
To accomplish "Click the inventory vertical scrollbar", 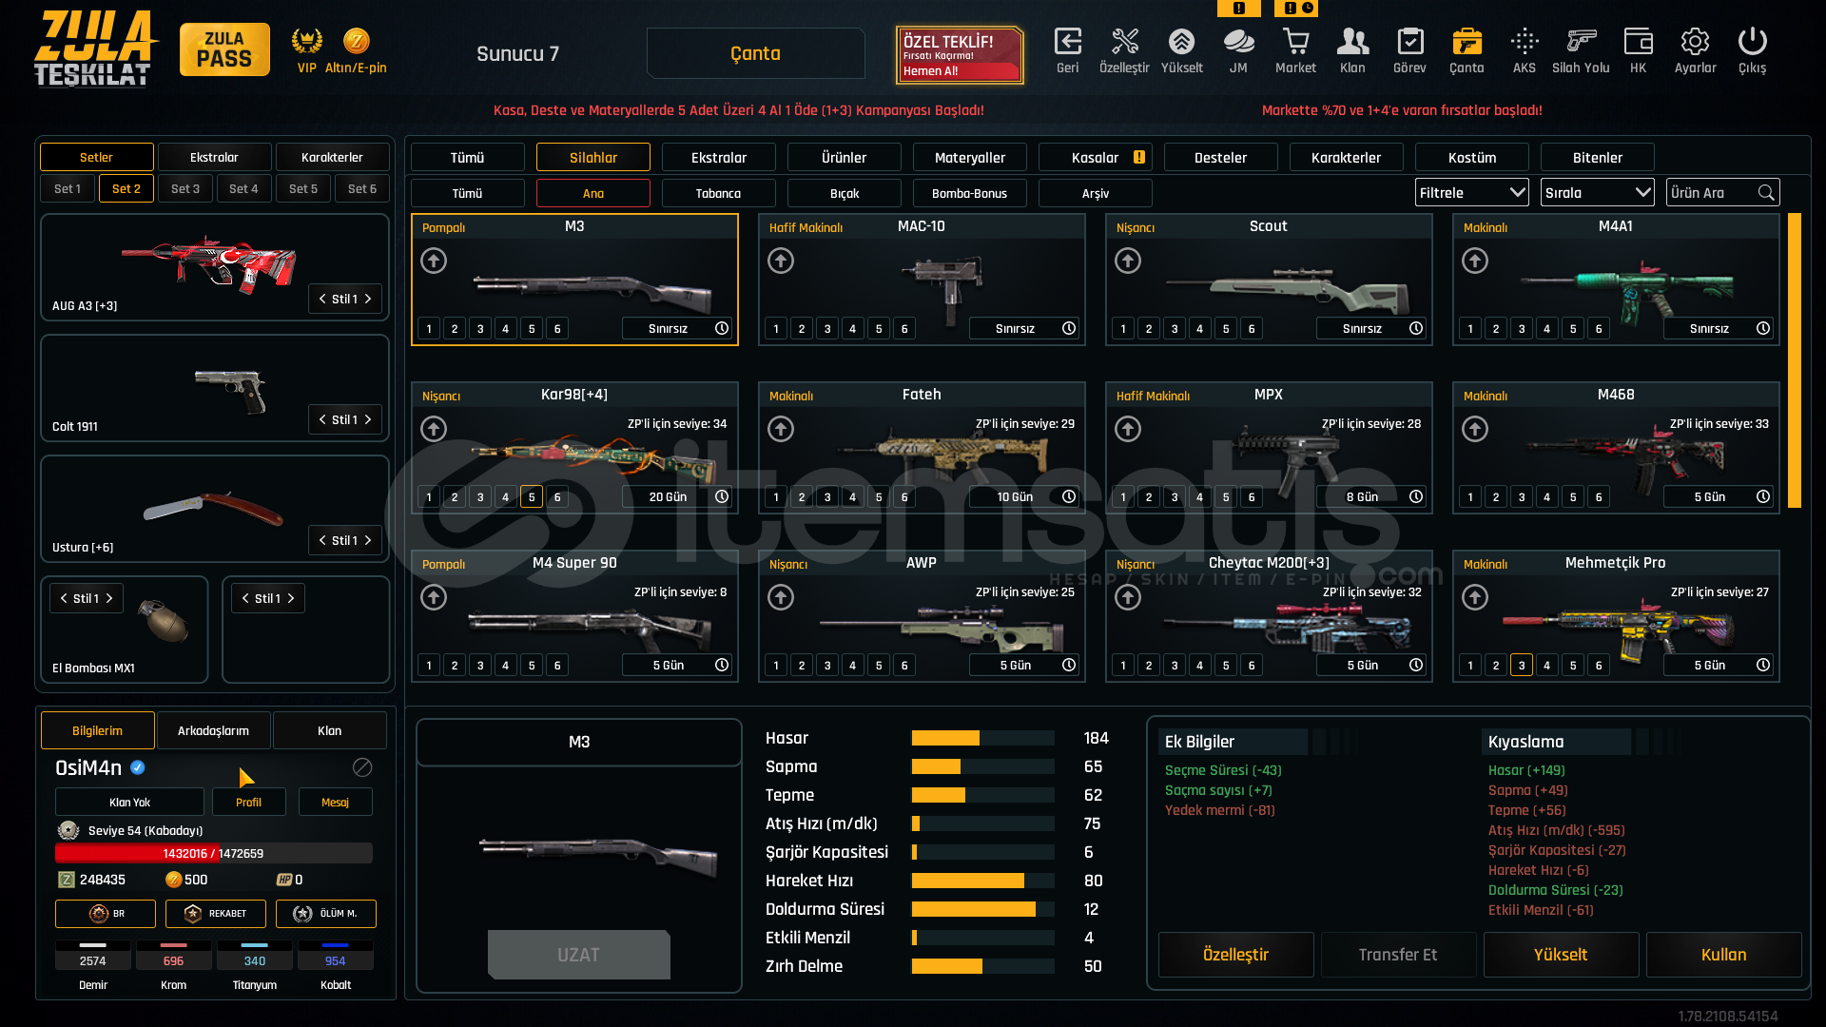I will (x=1795, y=360).
